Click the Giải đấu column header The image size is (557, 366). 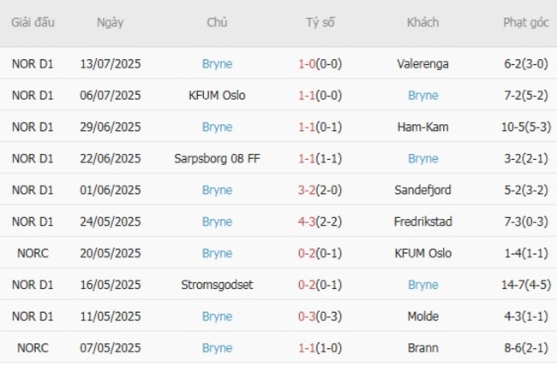[33, 23]
